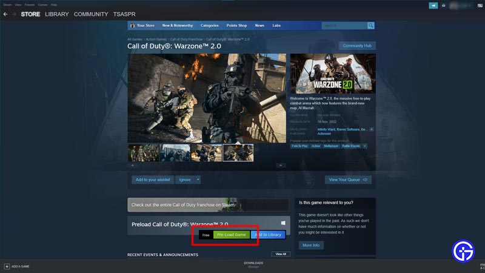Image resolution: width=485 pixels, height=273 pixels.
Task: Select the second screenshot thumbnail
Action: [x=175, y=153]
